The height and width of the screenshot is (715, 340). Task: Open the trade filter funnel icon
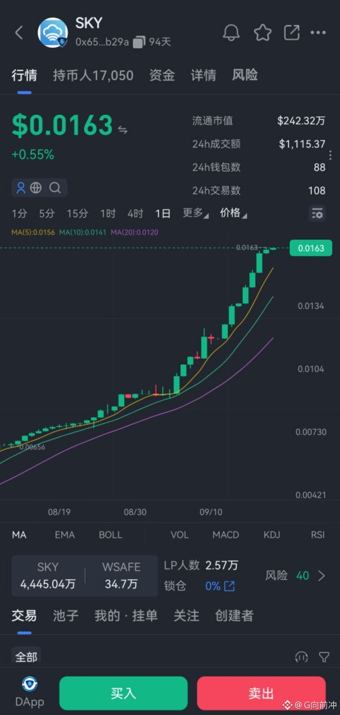click(x=324, y=657)
